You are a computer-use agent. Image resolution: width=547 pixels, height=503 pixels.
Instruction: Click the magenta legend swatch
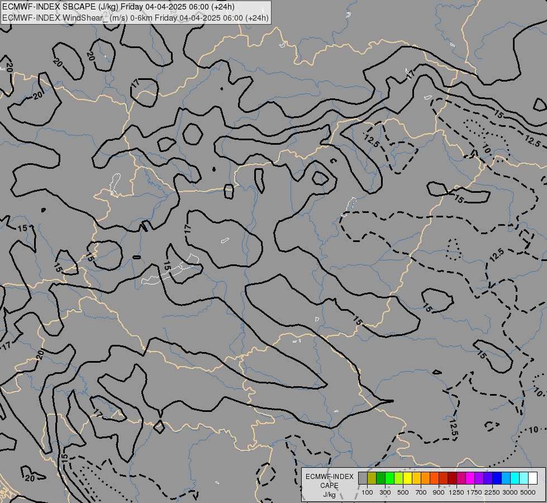[470, 478]
